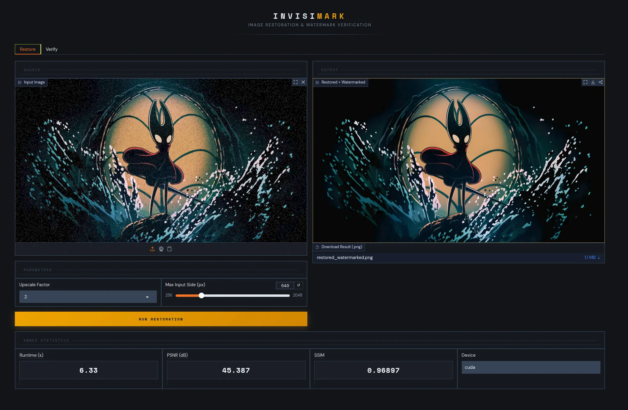628x410 pixels.
Task: Open the Upscale Factor dropdown
Action: point(88,297)
